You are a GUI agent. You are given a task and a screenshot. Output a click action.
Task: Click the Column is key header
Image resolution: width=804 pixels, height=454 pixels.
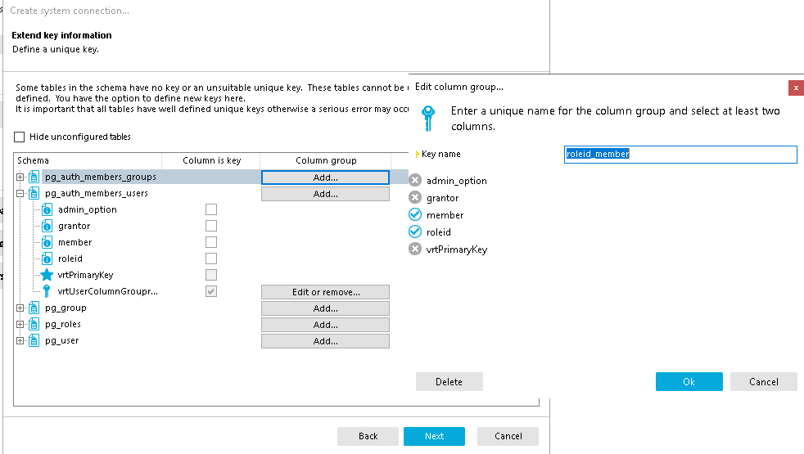click(x=211, y=160)
